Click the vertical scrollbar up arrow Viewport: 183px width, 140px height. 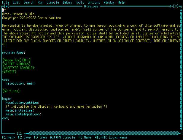pyautogui.click(x=181, y=10)
